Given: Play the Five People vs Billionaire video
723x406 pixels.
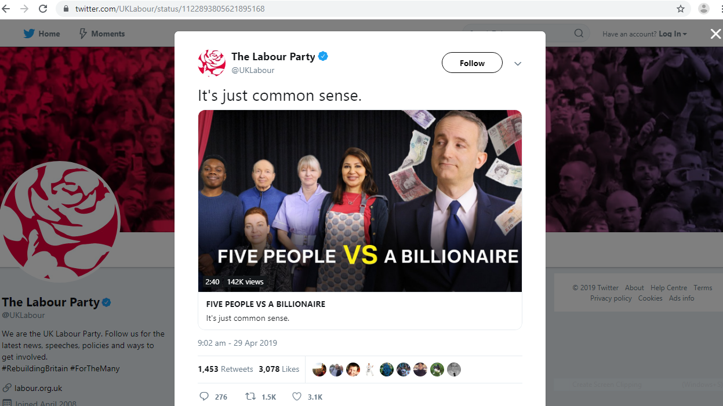Looking at the screenshot, I should [x=359, y=201].
